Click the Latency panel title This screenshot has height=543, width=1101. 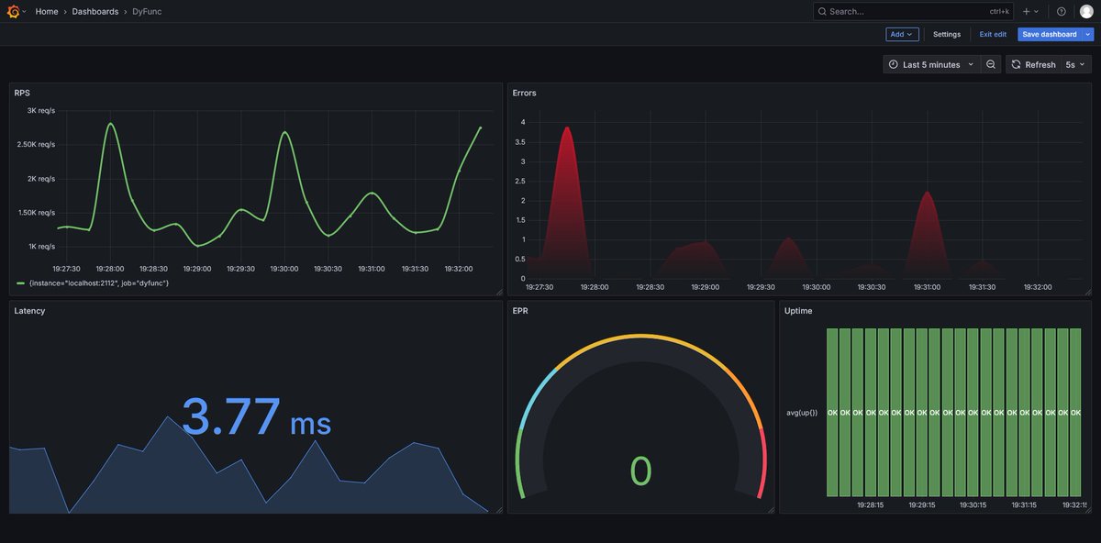(x=29, y=311)
